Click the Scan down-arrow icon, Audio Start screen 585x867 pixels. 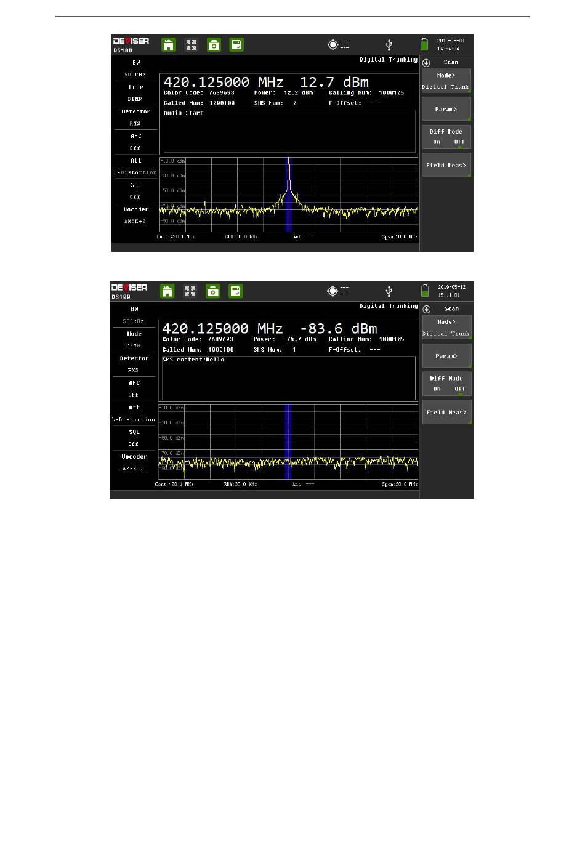coord(426,63)
